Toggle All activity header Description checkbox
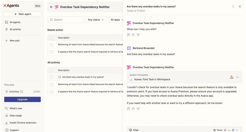 click(51, 70)
